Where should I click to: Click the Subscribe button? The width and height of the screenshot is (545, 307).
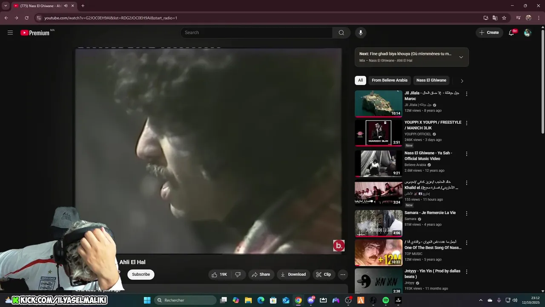point(141,275)
